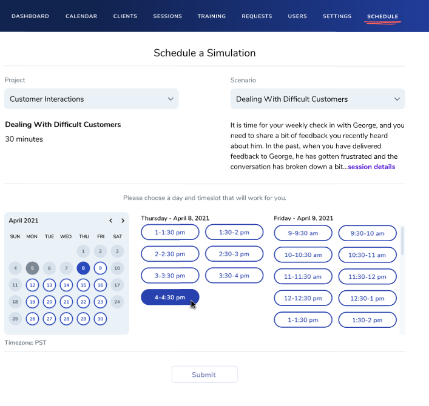Choose April 30 calendar date

pyautogui.click(x=100, y=319)
